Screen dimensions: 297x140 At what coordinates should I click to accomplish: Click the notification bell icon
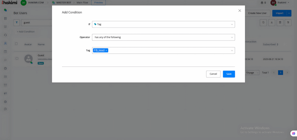coord(262,3)
